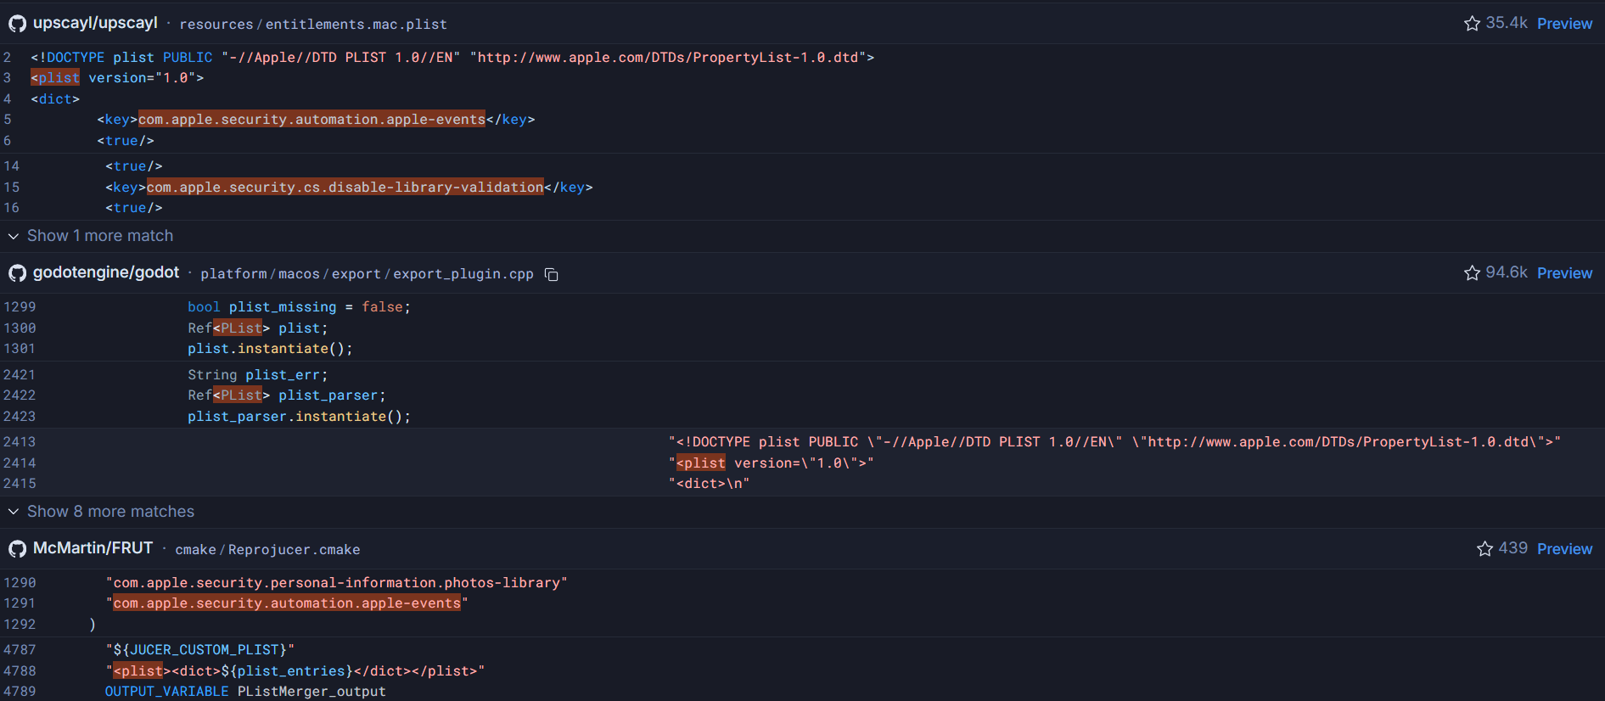
Task: Click Preview for the FRUT result
Action: [1564, 549]
